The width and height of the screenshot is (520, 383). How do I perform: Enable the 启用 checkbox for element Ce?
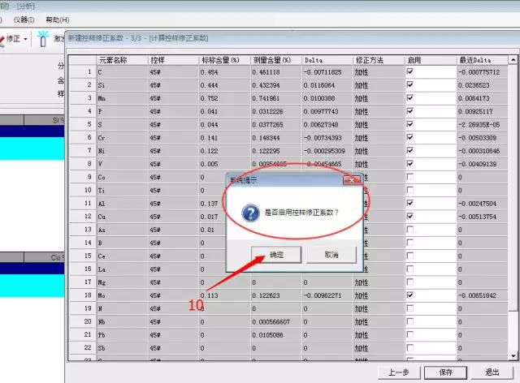[x=410, y=256]
